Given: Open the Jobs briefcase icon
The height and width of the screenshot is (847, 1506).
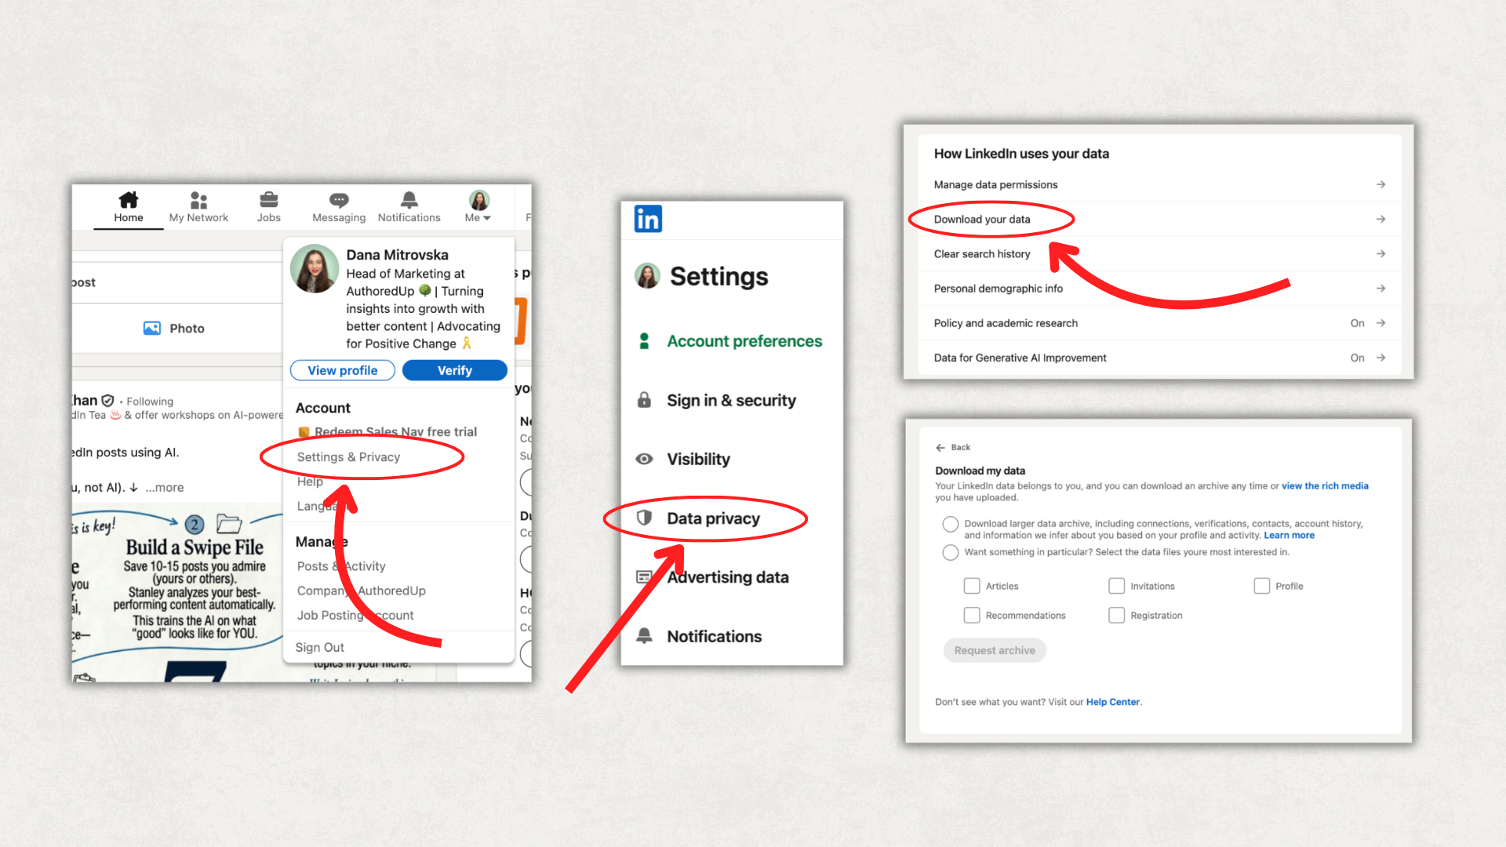Looking at the screenshot, I should point(268,200).
